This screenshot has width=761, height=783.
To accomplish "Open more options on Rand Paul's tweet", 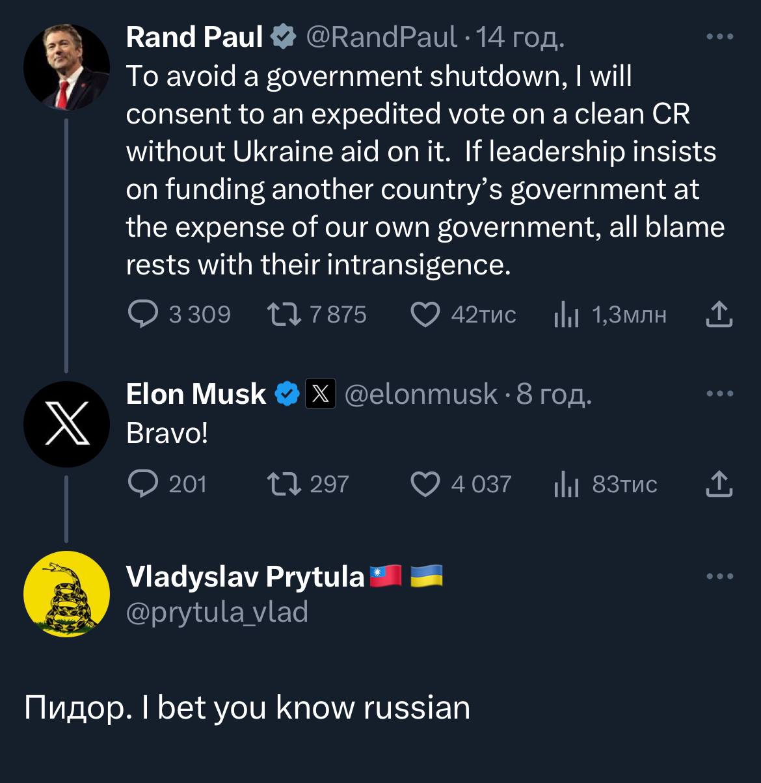I will coord(720,37).
